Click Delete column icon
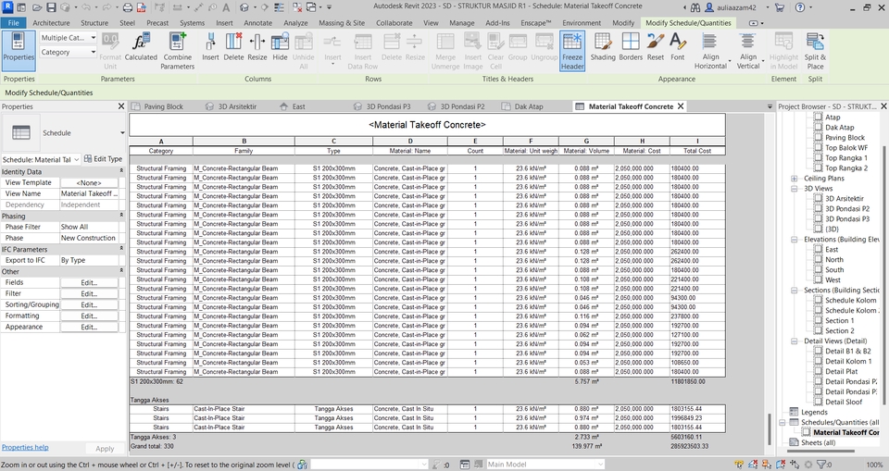This screenshot has height=471, width=889. coord(233,46)
